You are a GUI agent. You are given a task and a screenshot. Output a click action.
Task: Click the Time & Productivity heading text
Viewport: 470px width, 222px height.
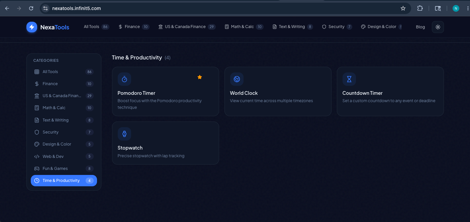(x=137, y=58)
